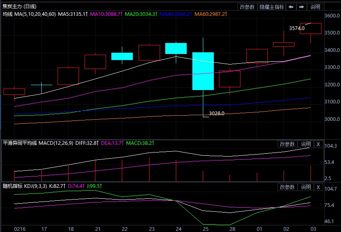Select the latest red candlestick on the 03
This screenshot has height=232, width=341.
pos(311,28)
